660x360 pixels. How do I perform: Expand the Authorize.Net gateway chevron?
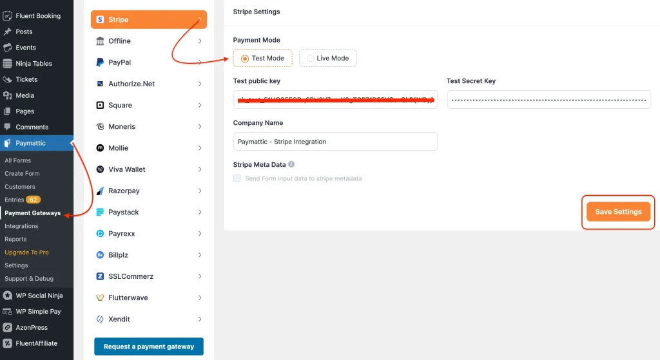pos(200,84)
